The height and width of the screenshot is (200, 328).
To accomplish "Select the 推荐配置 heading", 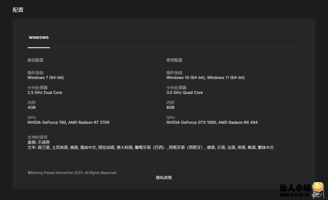I will pyautogui.click(x=174, y=60).
